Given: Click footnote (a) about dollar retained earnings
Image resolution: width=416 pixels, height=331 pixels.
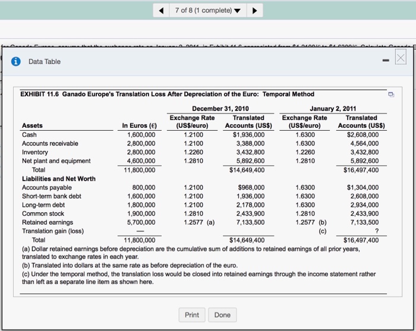Looking at the screenshot, I should pos(191,253).
